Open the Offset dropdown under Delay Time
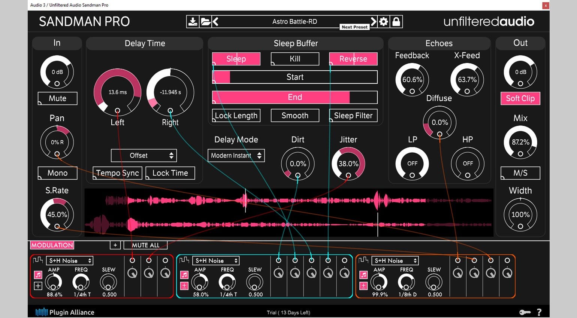 [144, 155]
